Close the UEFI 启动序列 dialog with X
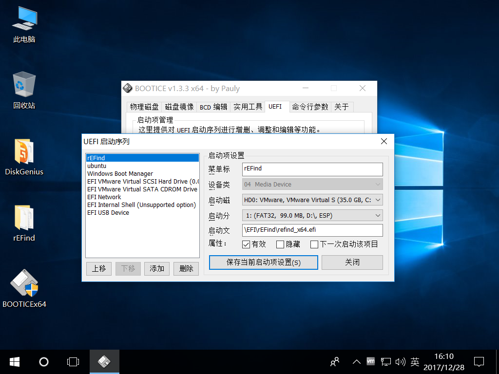The width and height of the screenshot is (499, 374). 384,141
